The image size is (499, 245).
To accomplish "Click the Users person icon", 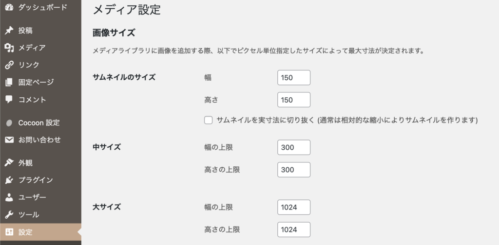I will [9, 197].
